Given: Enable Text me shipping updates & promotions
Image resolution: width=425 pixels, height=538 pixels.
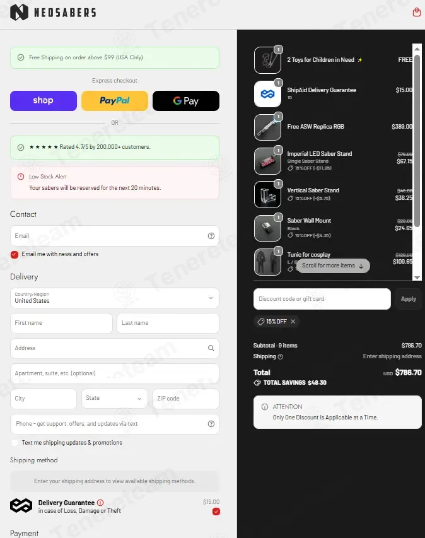Looking at the screenshot, I should (x=15, y=443).
